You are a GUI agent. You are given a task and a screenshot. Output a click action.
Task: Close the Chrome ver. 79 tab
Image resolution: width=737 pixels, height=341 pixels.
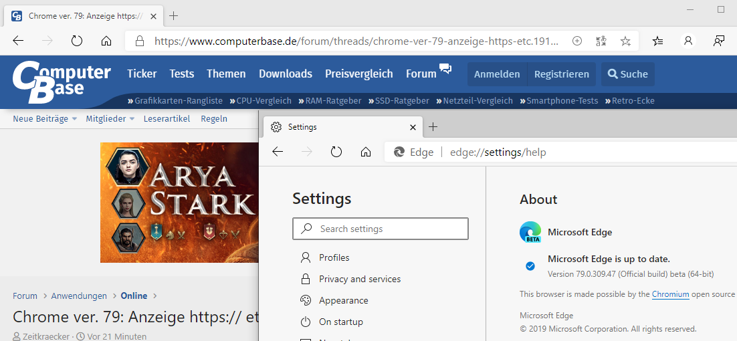pyautogui.click(x=152, y=15)
